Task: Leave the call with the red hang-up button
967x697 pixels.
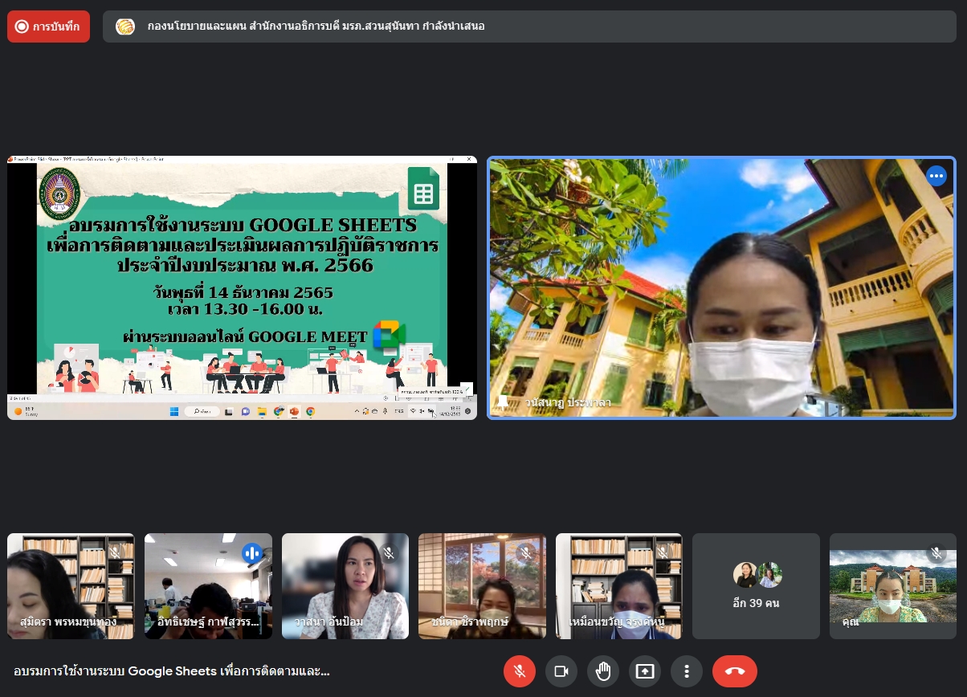Action: [735, 671]
